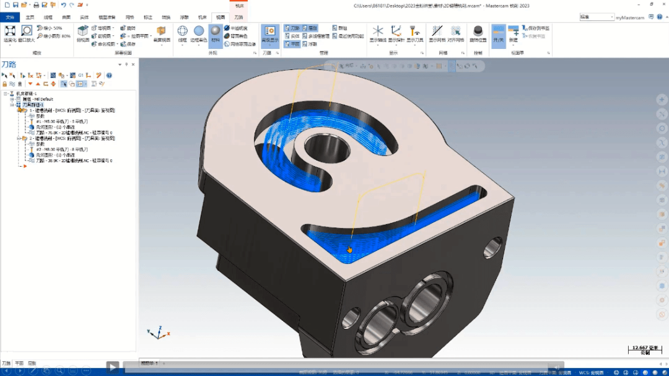The width and height of the screenshot is (669, 376).
Task: Toggle the 显示网格 show grid option
Action: [x=437, y=33]
